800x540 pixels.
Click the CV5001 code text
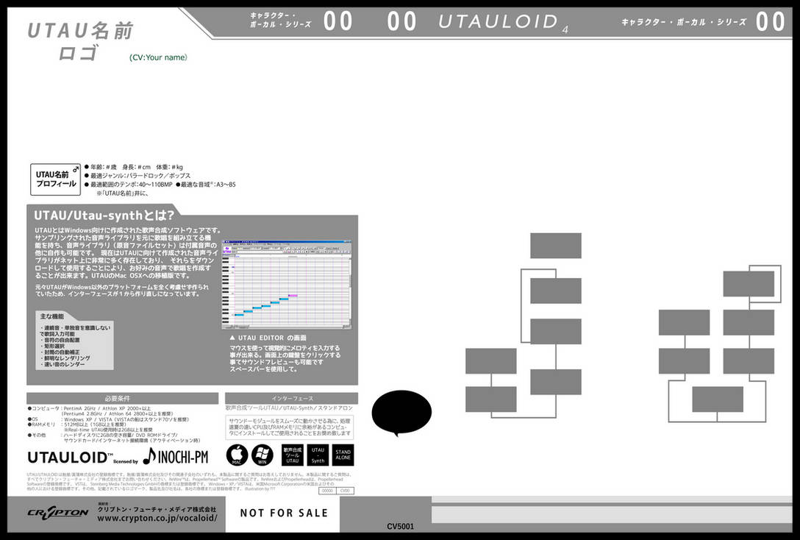[x=401, y=526]
